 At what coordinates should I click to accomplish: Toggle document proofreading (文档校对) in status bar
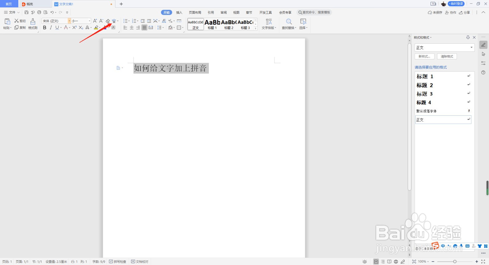(x=140, y=262)
